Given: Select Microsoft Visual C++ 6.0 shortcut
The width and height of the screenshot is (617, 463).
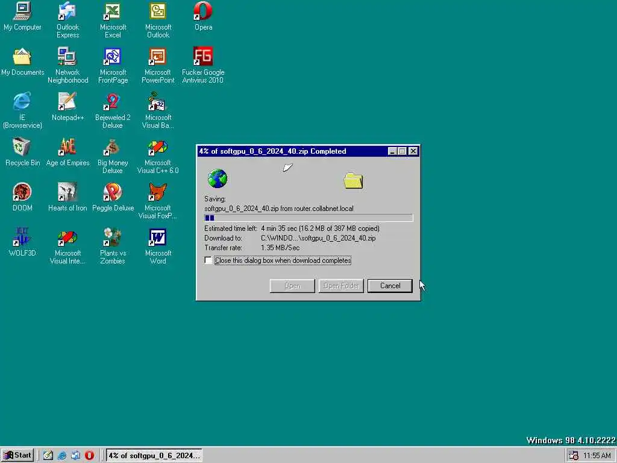Looking at the screenshot, I should [x=158, y=156].
